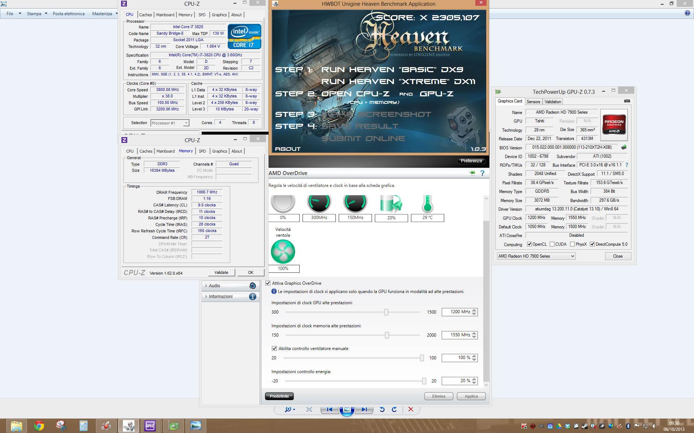Click the blue help icon in Photo Viewer
Image resolution: width=694 pixels, height=433 pixels.
click(x=687, y=13)
